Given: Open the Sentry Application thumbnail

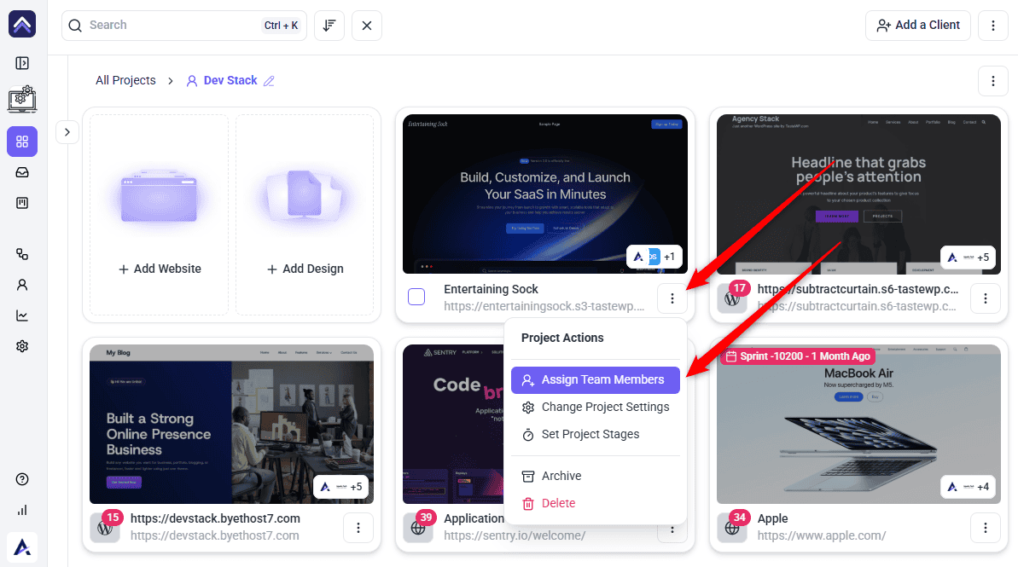Looking at the screenshot, I should (x=453, y=425).
